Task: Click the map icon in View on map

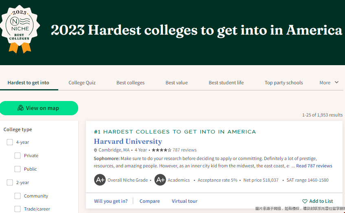Action: [x=20, y=108]
